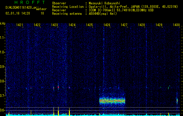This screenshot has width=183, height=116.
Task: Click the HROFFT title text
Action: coord(30,2)
